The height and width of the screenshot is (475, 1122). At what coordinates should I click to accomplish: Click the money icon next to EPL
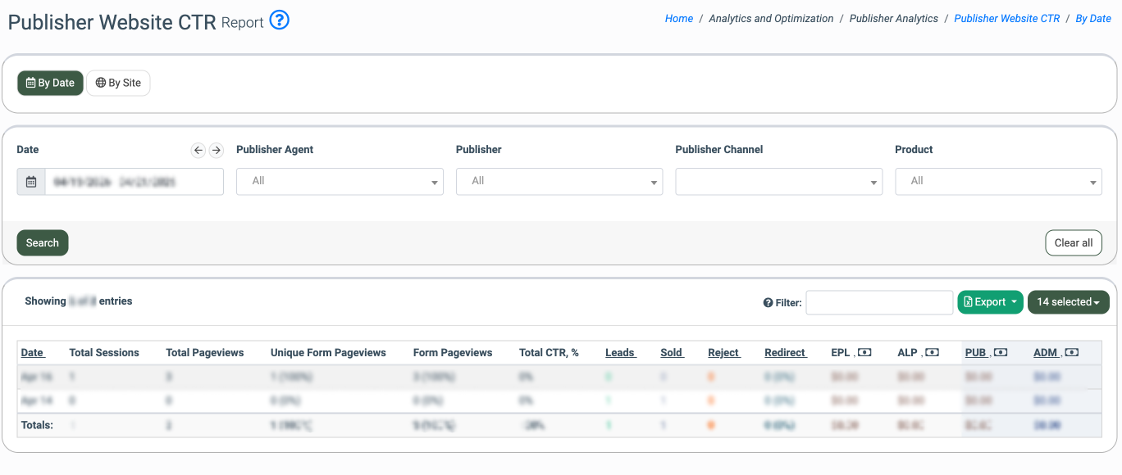pos(864,353)
